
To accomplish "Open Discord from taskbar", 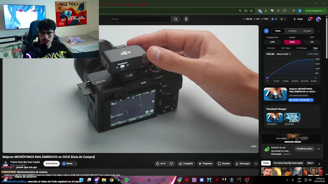I will click(x=96, y=180).
